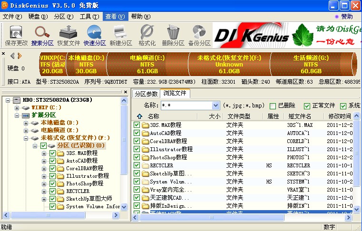Click the tree panel vertical scrollbar thumb
362x231 pixels.
124,139
